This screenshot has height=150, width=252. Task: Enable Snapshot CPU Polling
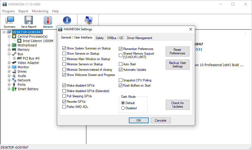pyautogui.click(x=120, y=80)
